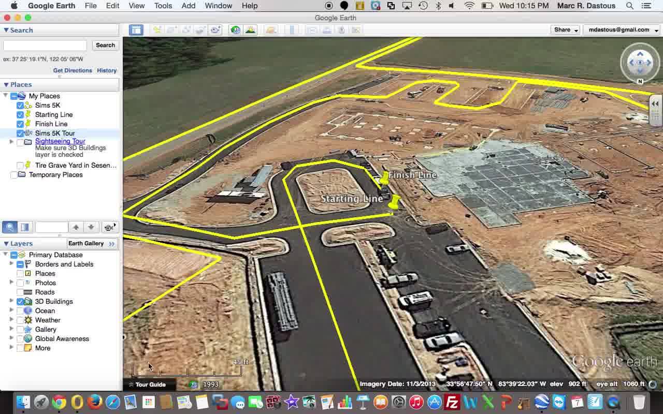Hide the sidebar using the toolbar button
Screen dimensions: 663x414
tap(136, 30)
